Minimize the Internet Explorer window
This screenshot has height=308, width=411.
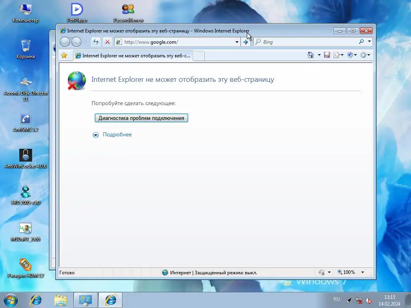(x=340, y=31)
